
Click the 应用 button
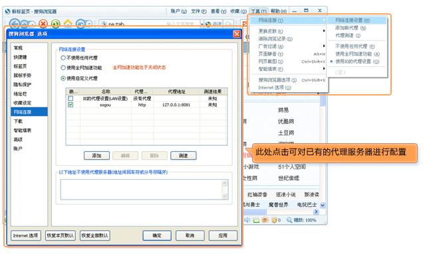point(223,235)
